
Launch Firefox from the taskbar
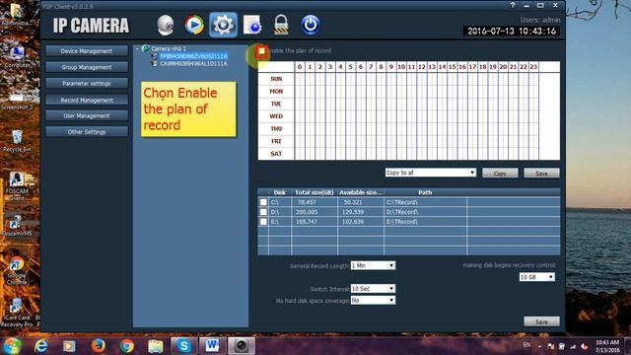(x=98, y=346)
